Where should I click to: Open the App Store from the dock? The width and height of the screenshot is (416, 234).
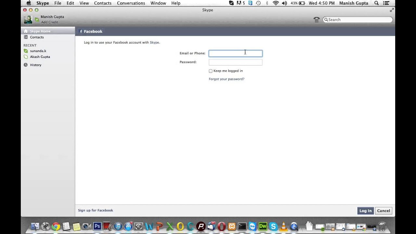tap(128, 226)
